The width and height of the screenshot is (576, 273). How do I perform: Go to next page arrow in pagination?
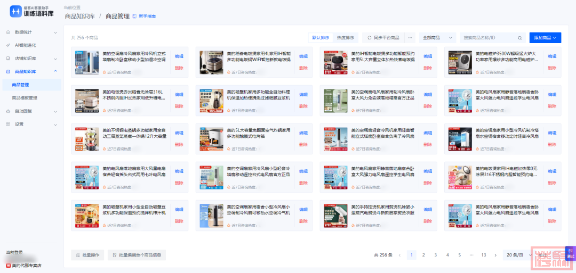(x=495, y=255)
